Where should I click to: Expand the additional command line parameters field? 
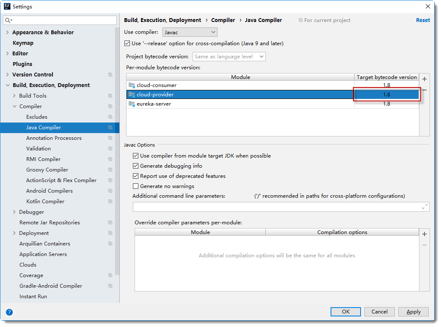pyautogui.click(x=425, y=207)
